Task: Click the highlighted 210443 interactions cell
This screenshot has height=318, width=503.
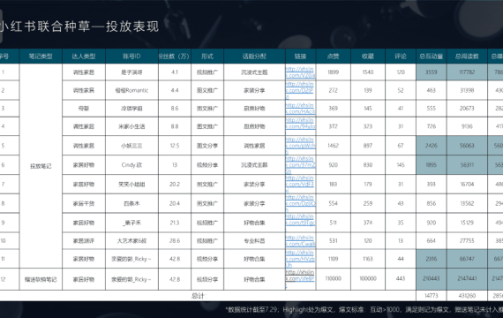Action: [x=432, y=279]
